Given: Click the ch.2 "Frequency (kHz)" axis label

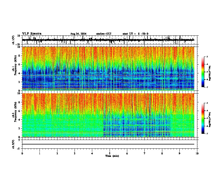Looking at the screenshot, I should 16,112.
